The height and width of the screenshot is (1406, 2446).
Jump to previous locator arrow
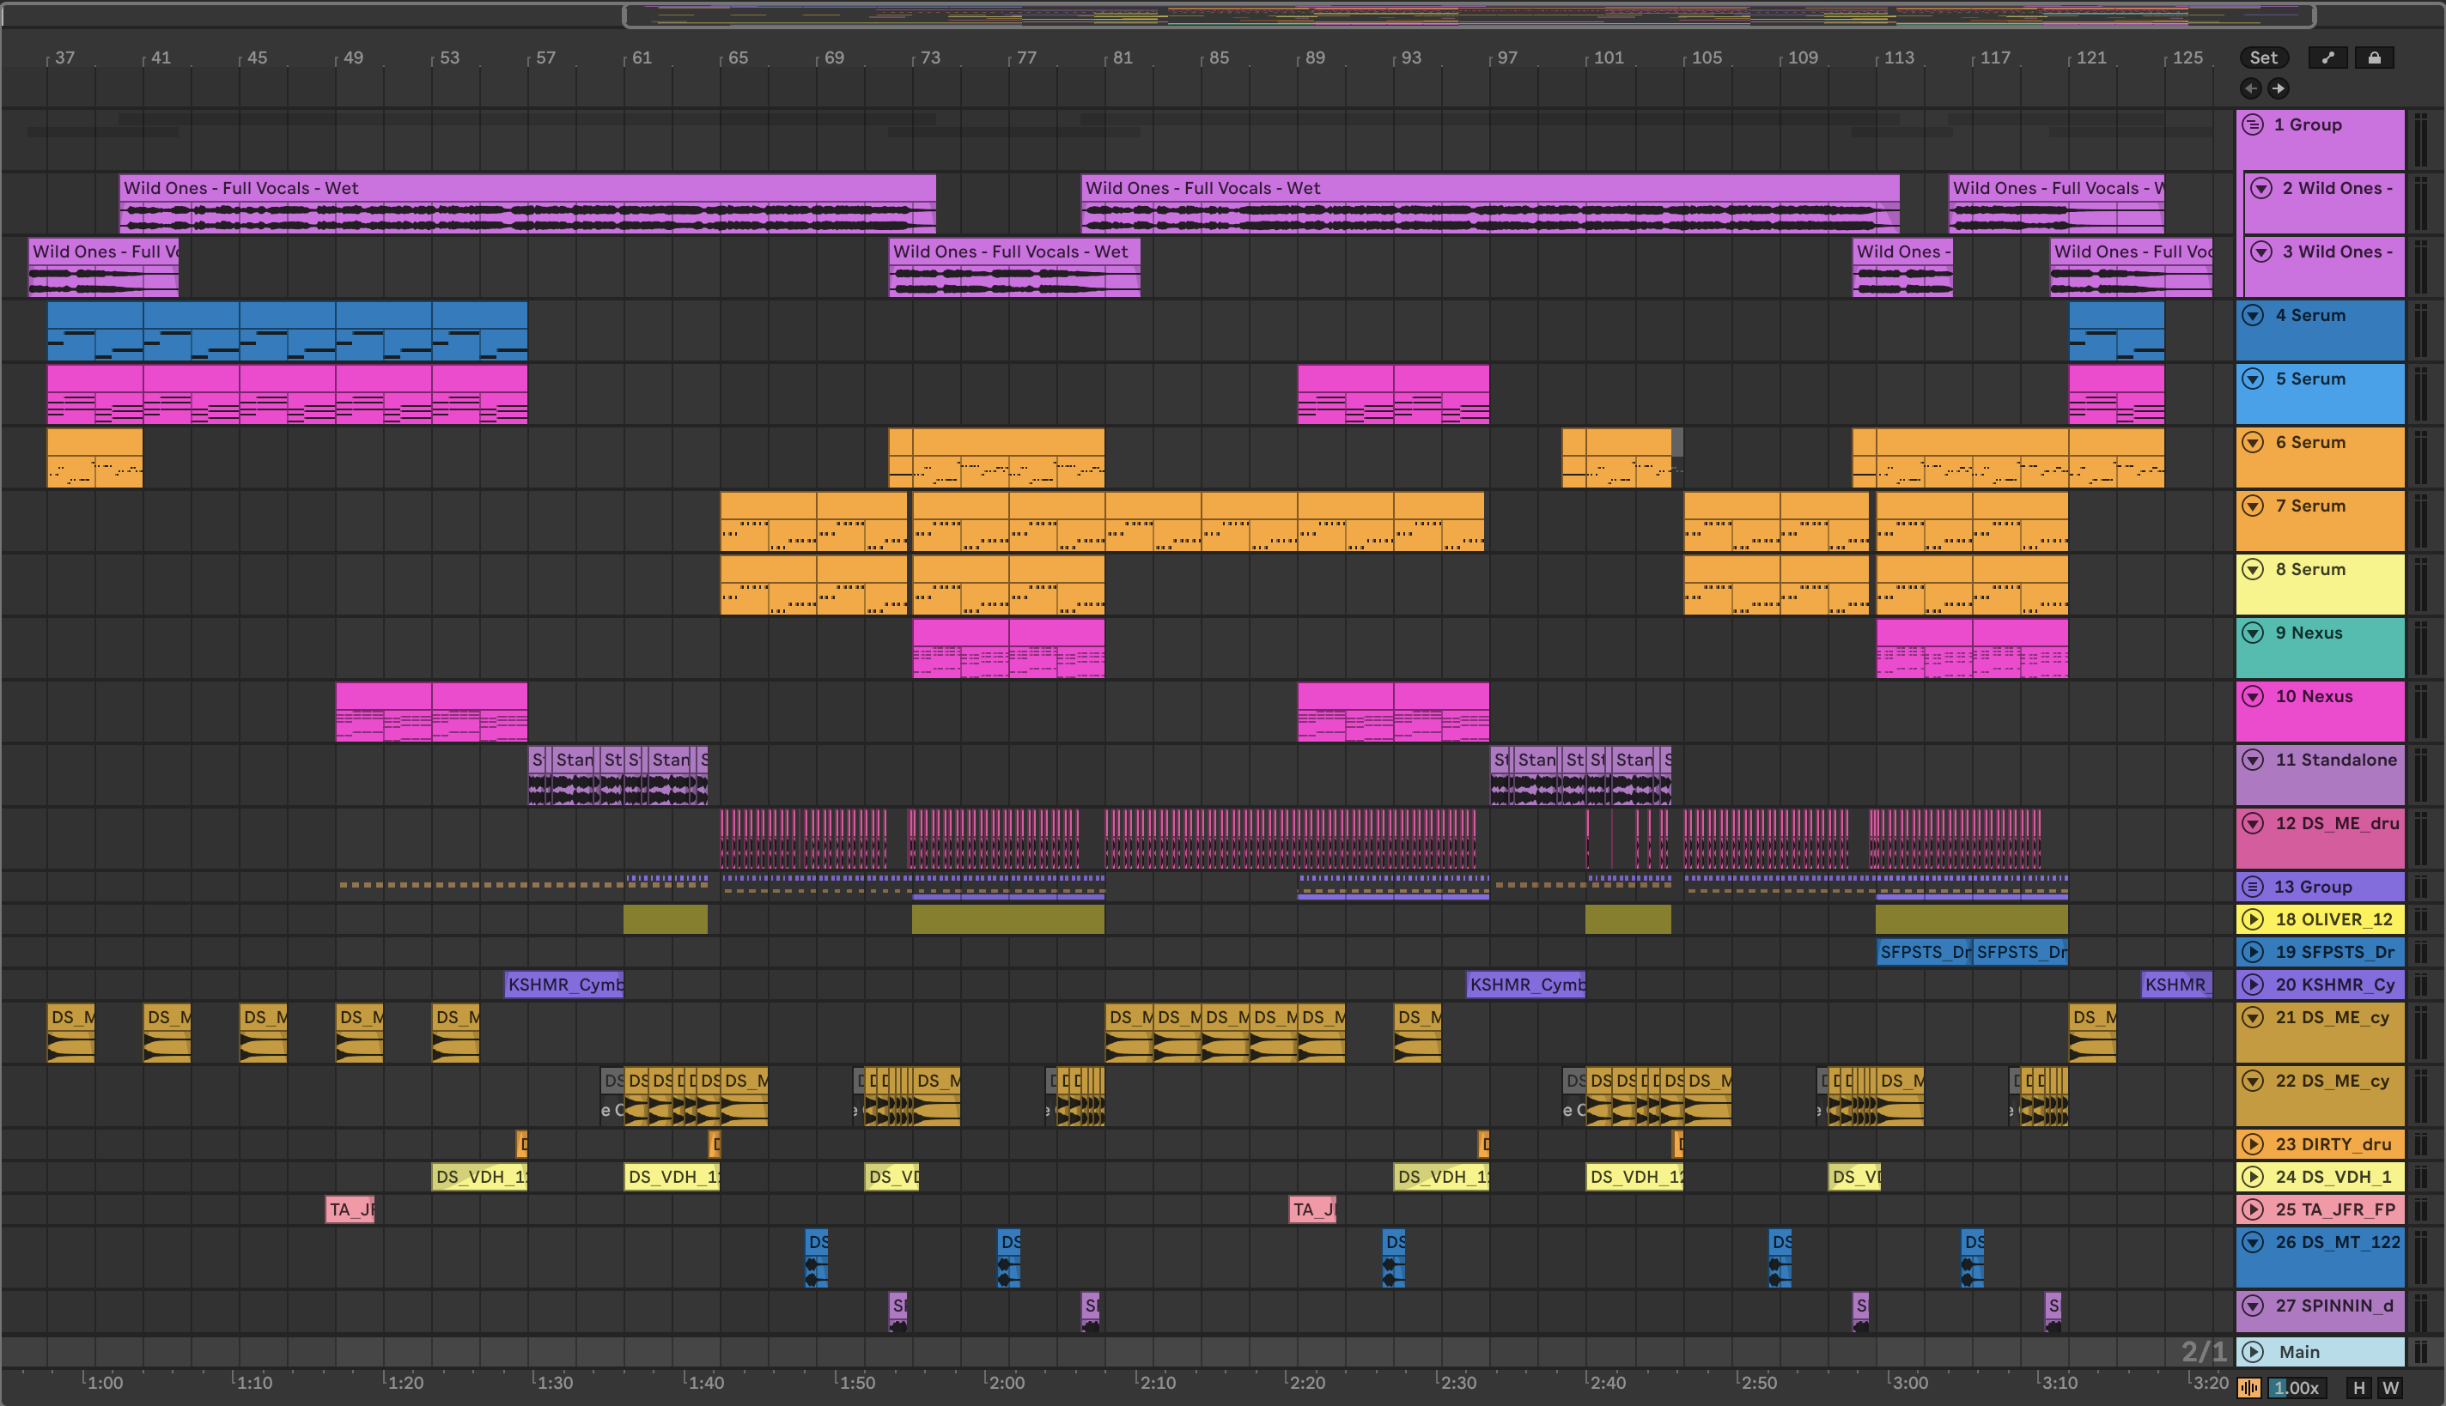click(2251, 89)
